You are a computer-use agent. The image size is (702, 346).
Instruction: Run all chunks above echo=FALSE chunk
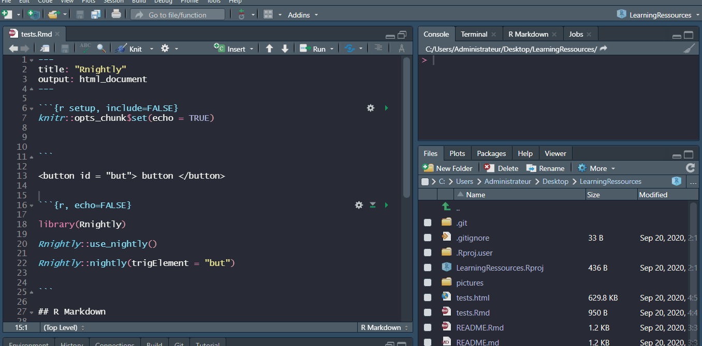[x=373, y=205]
